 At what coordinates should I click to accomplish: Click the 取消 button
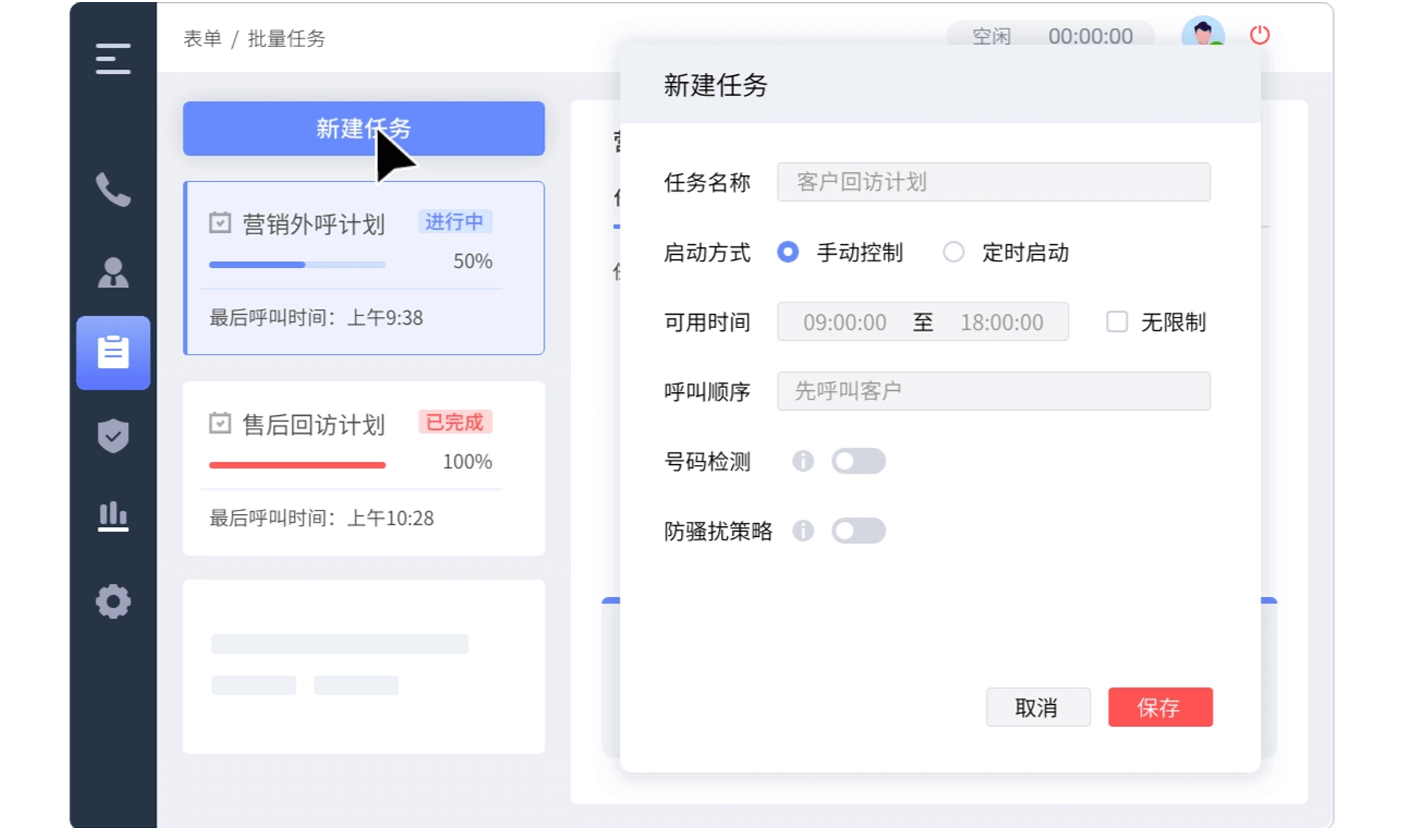coord(1037,707)
